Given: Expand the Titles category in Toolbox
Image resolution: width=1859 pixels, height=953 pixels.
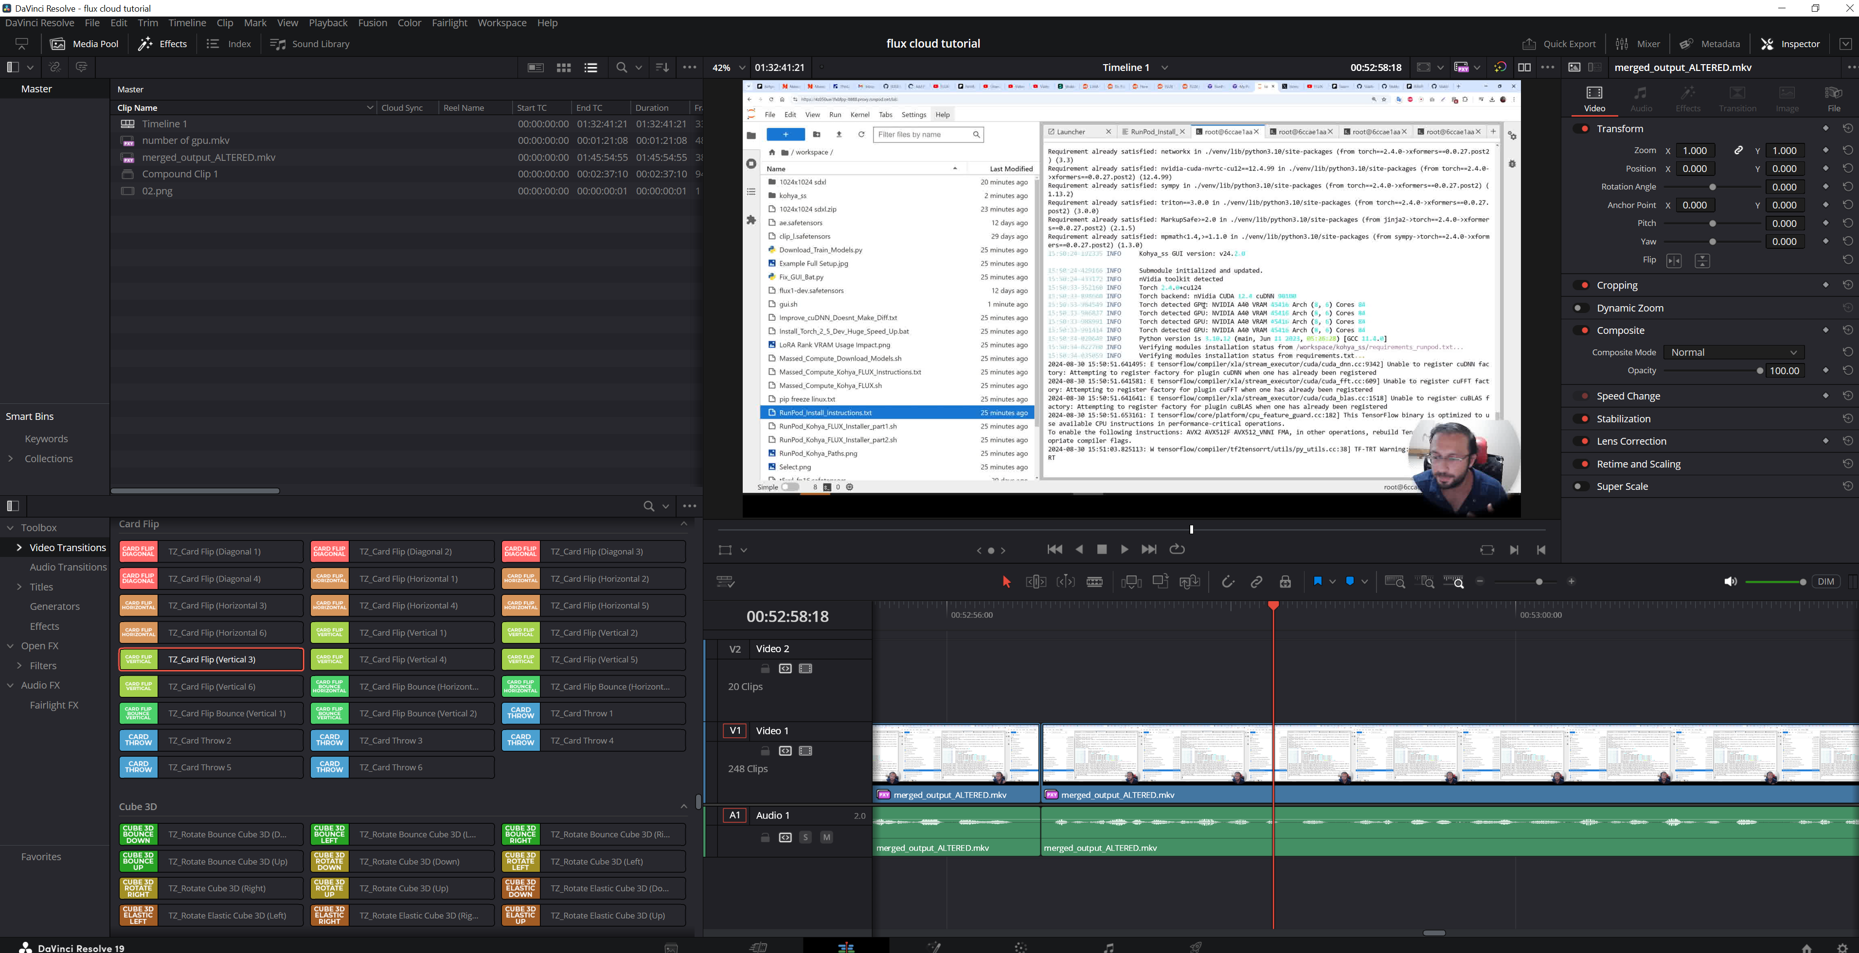Looking at the screenshot, I should point(19,587).
